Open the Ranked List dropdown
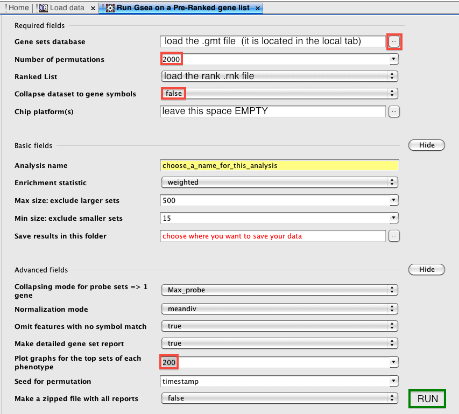This screenshot has width=459, height=414. [393, 76]
